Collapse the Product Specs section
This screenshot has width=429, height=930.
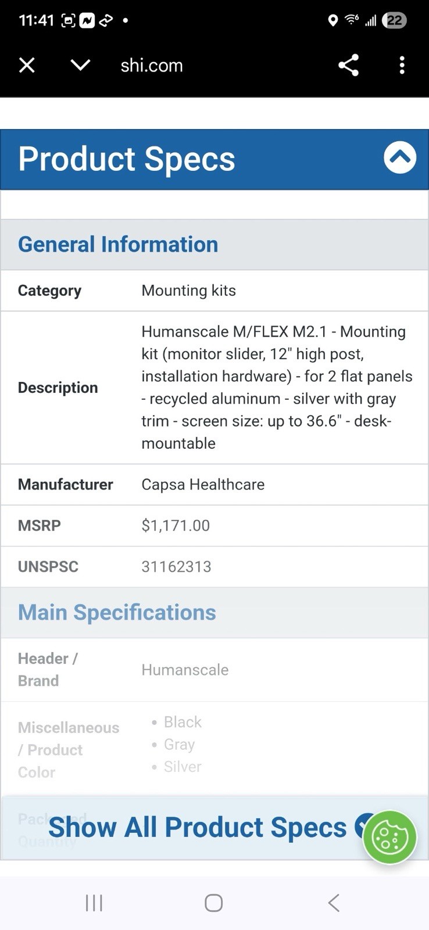(400, 158)
